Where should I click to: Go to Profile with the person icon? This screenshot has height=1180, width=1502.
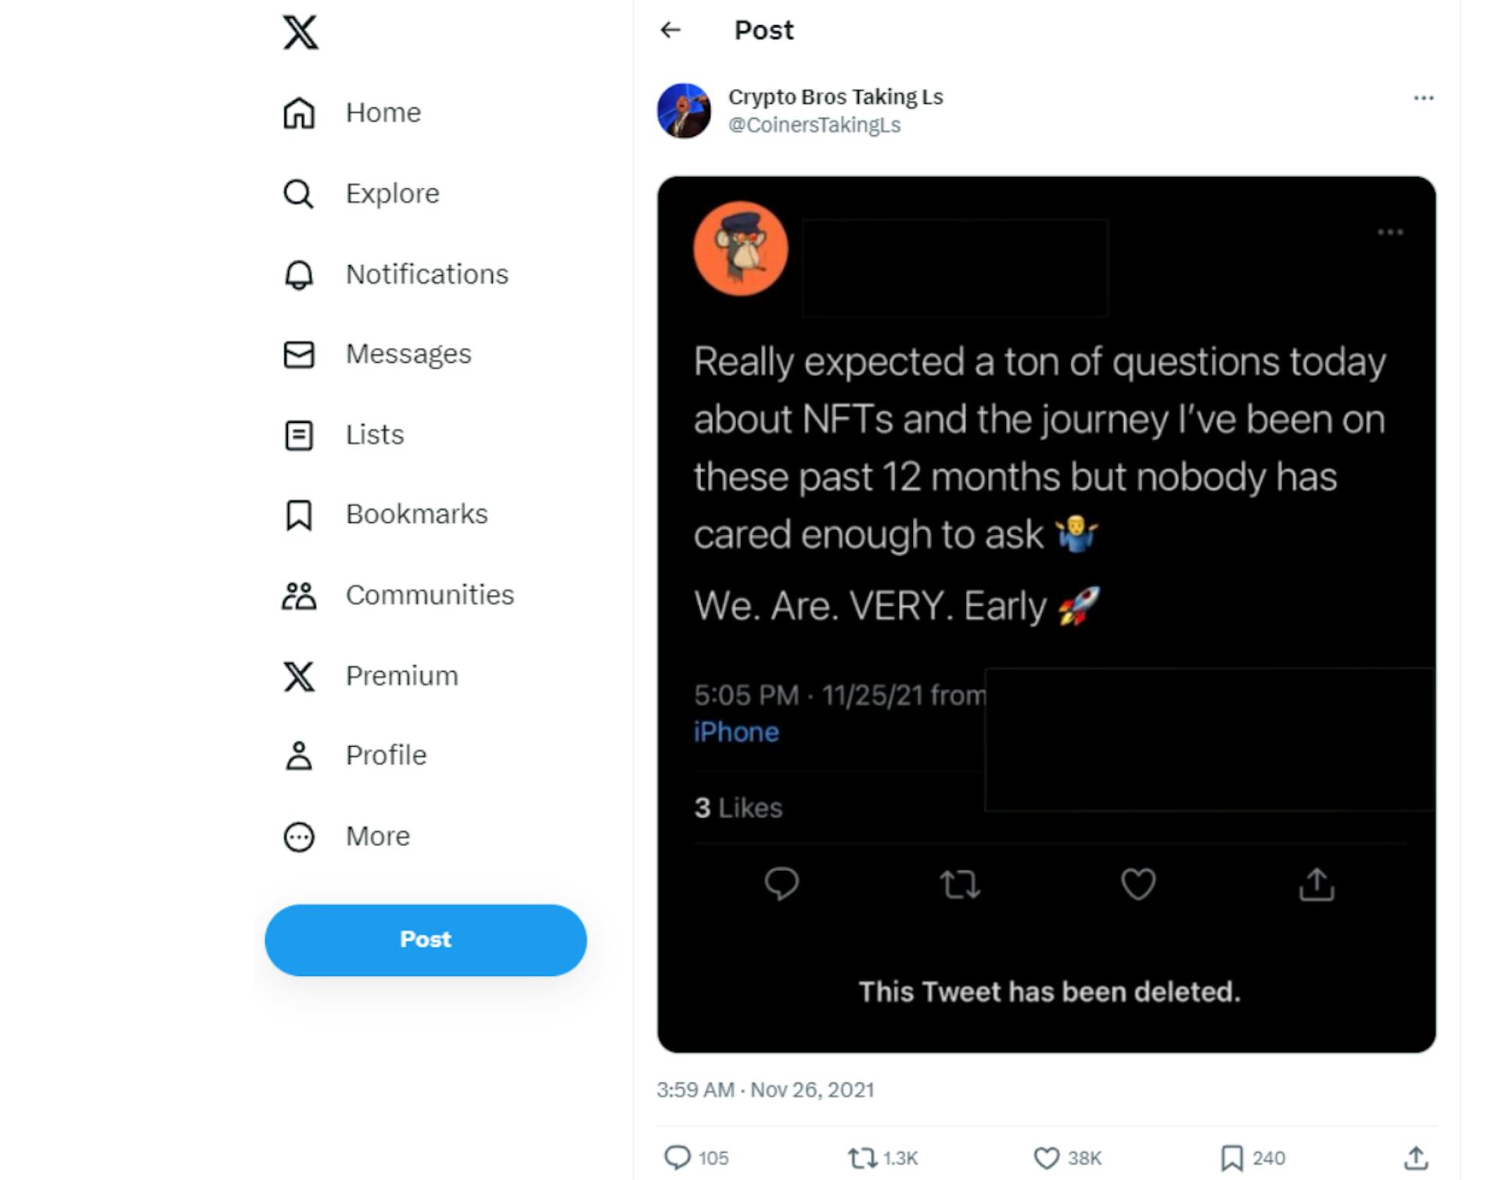coord(300,755)
